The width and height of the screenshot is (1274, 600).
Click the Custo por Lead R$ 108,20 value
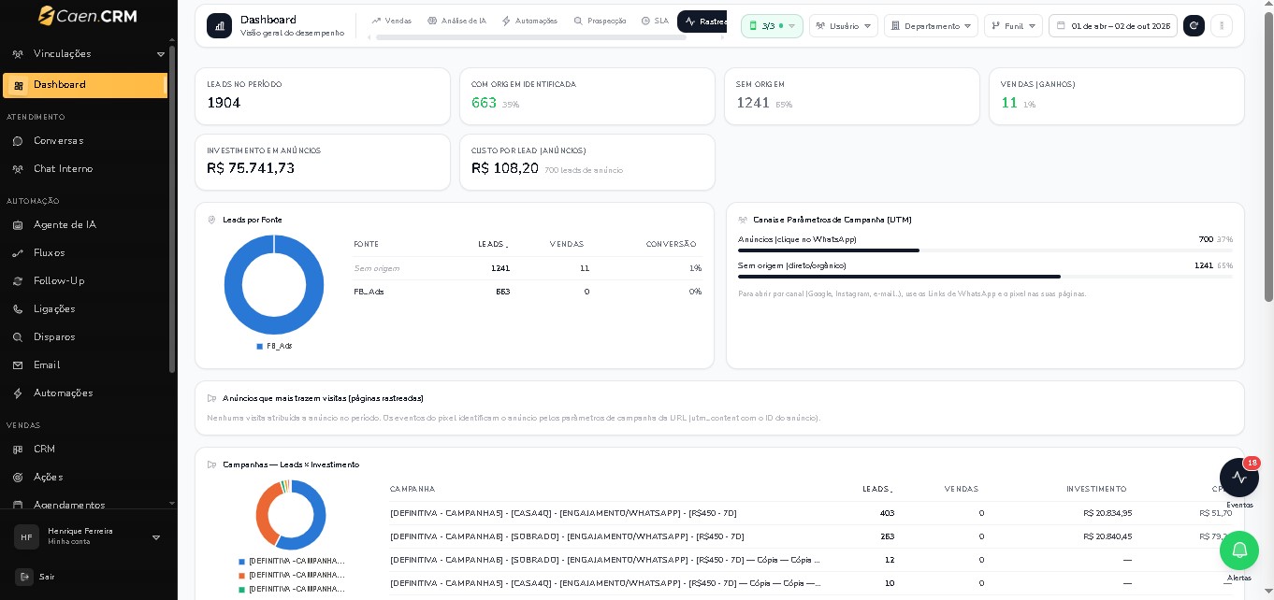(x=505, y=168)
